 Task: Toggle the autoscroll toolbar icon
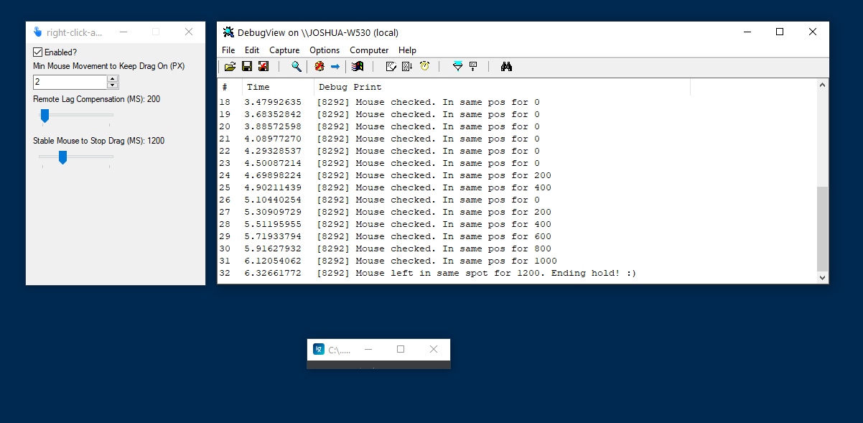coord(407,67)
